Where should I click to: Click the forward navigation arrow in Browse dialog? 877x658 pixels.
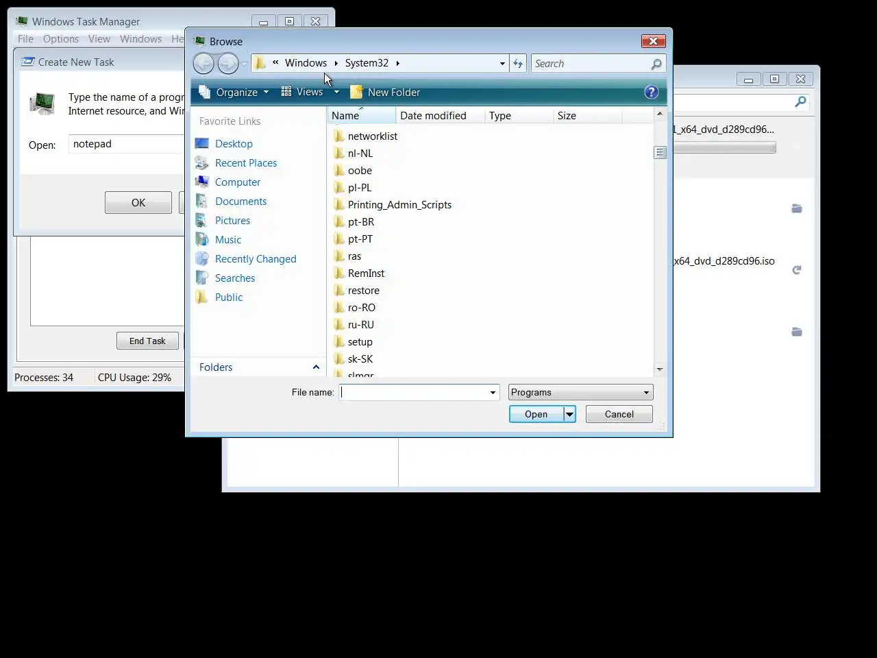(x=228, y=64)
